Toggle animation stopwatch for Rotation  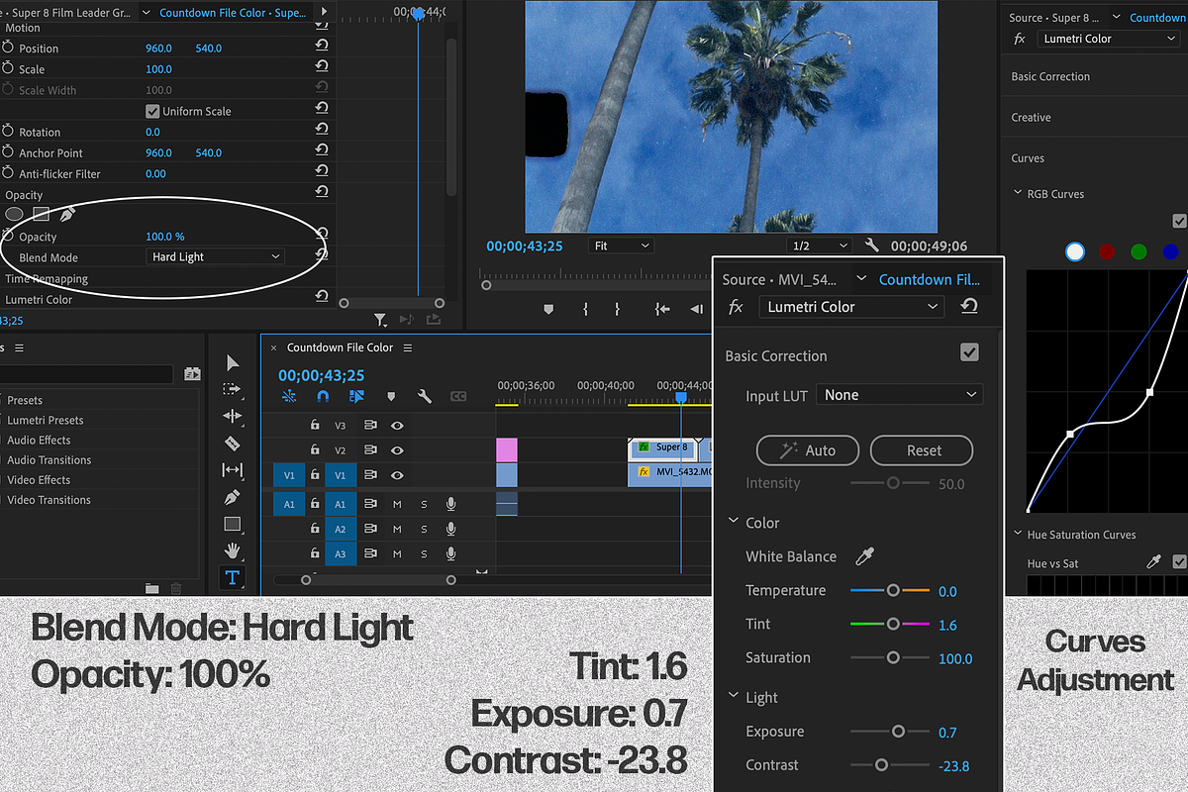(9, 132)
